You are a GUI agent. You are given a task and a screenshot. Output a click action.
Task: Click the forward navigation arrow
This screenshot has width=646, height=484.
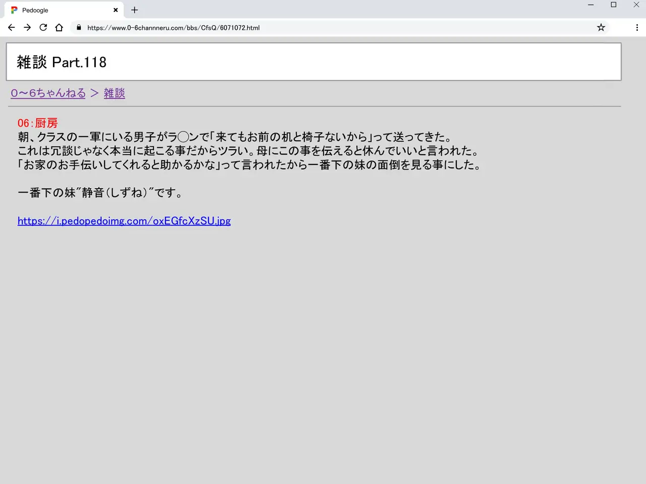pyautogui.click(x=27, y=28)
